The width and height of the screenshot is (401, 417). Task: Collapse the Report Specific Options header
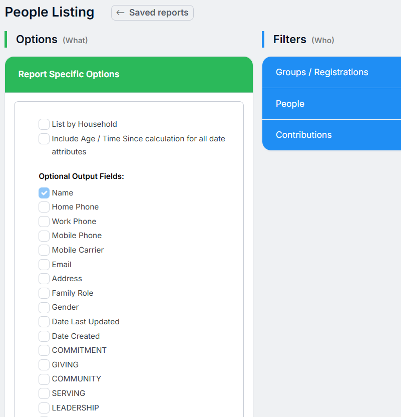pos(129,74)
